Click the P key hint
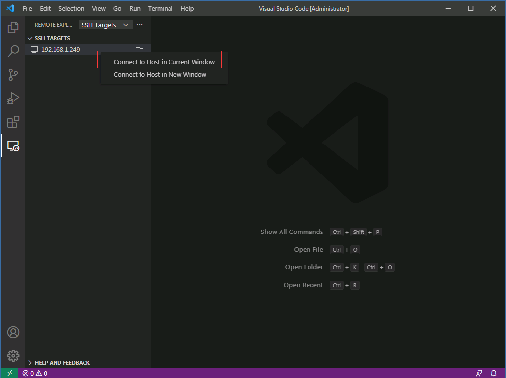The width and height of the screenshot is (506, 378). [x=378, y=232]
